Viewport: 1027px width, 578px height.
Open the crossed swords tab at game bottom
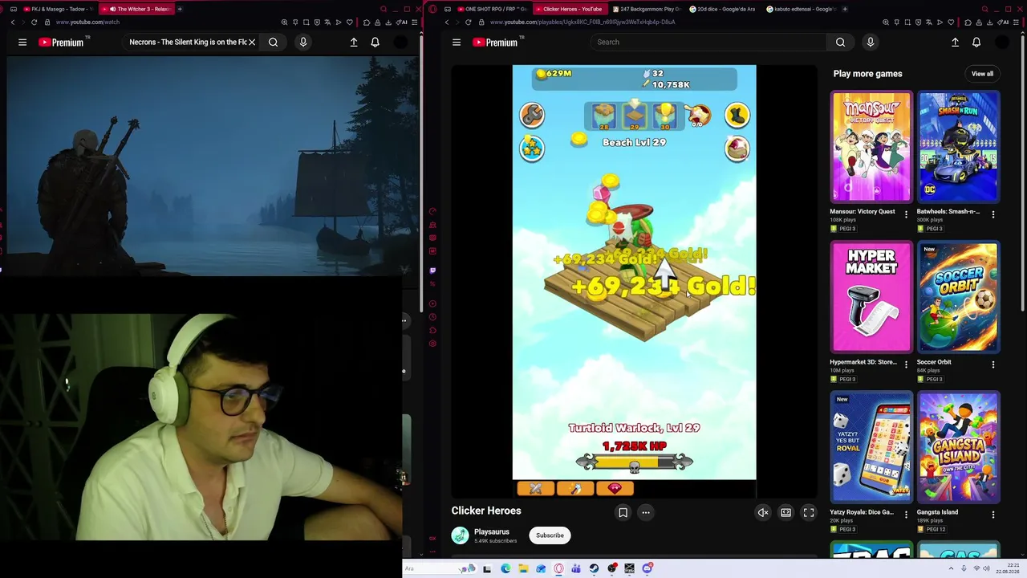(x=536, y=488)
